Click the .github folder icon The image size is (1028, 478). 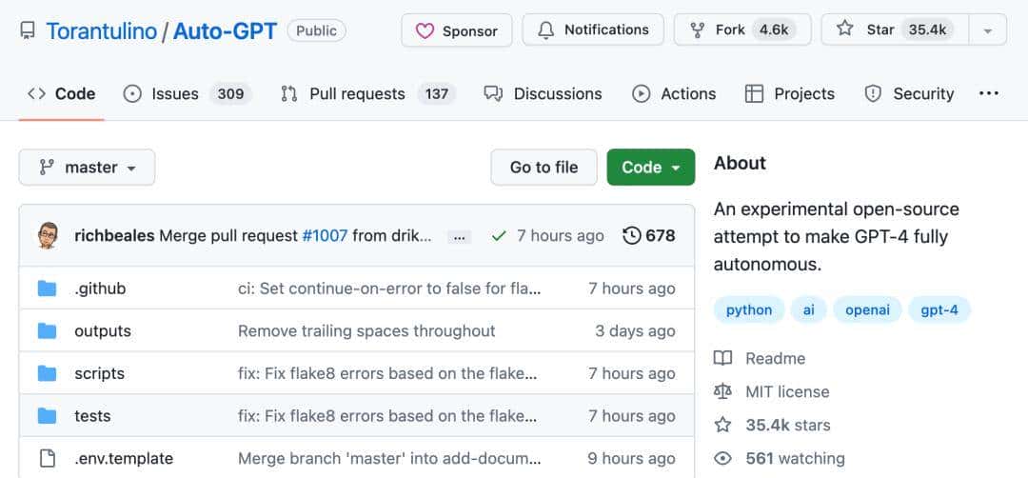point(48,289)
